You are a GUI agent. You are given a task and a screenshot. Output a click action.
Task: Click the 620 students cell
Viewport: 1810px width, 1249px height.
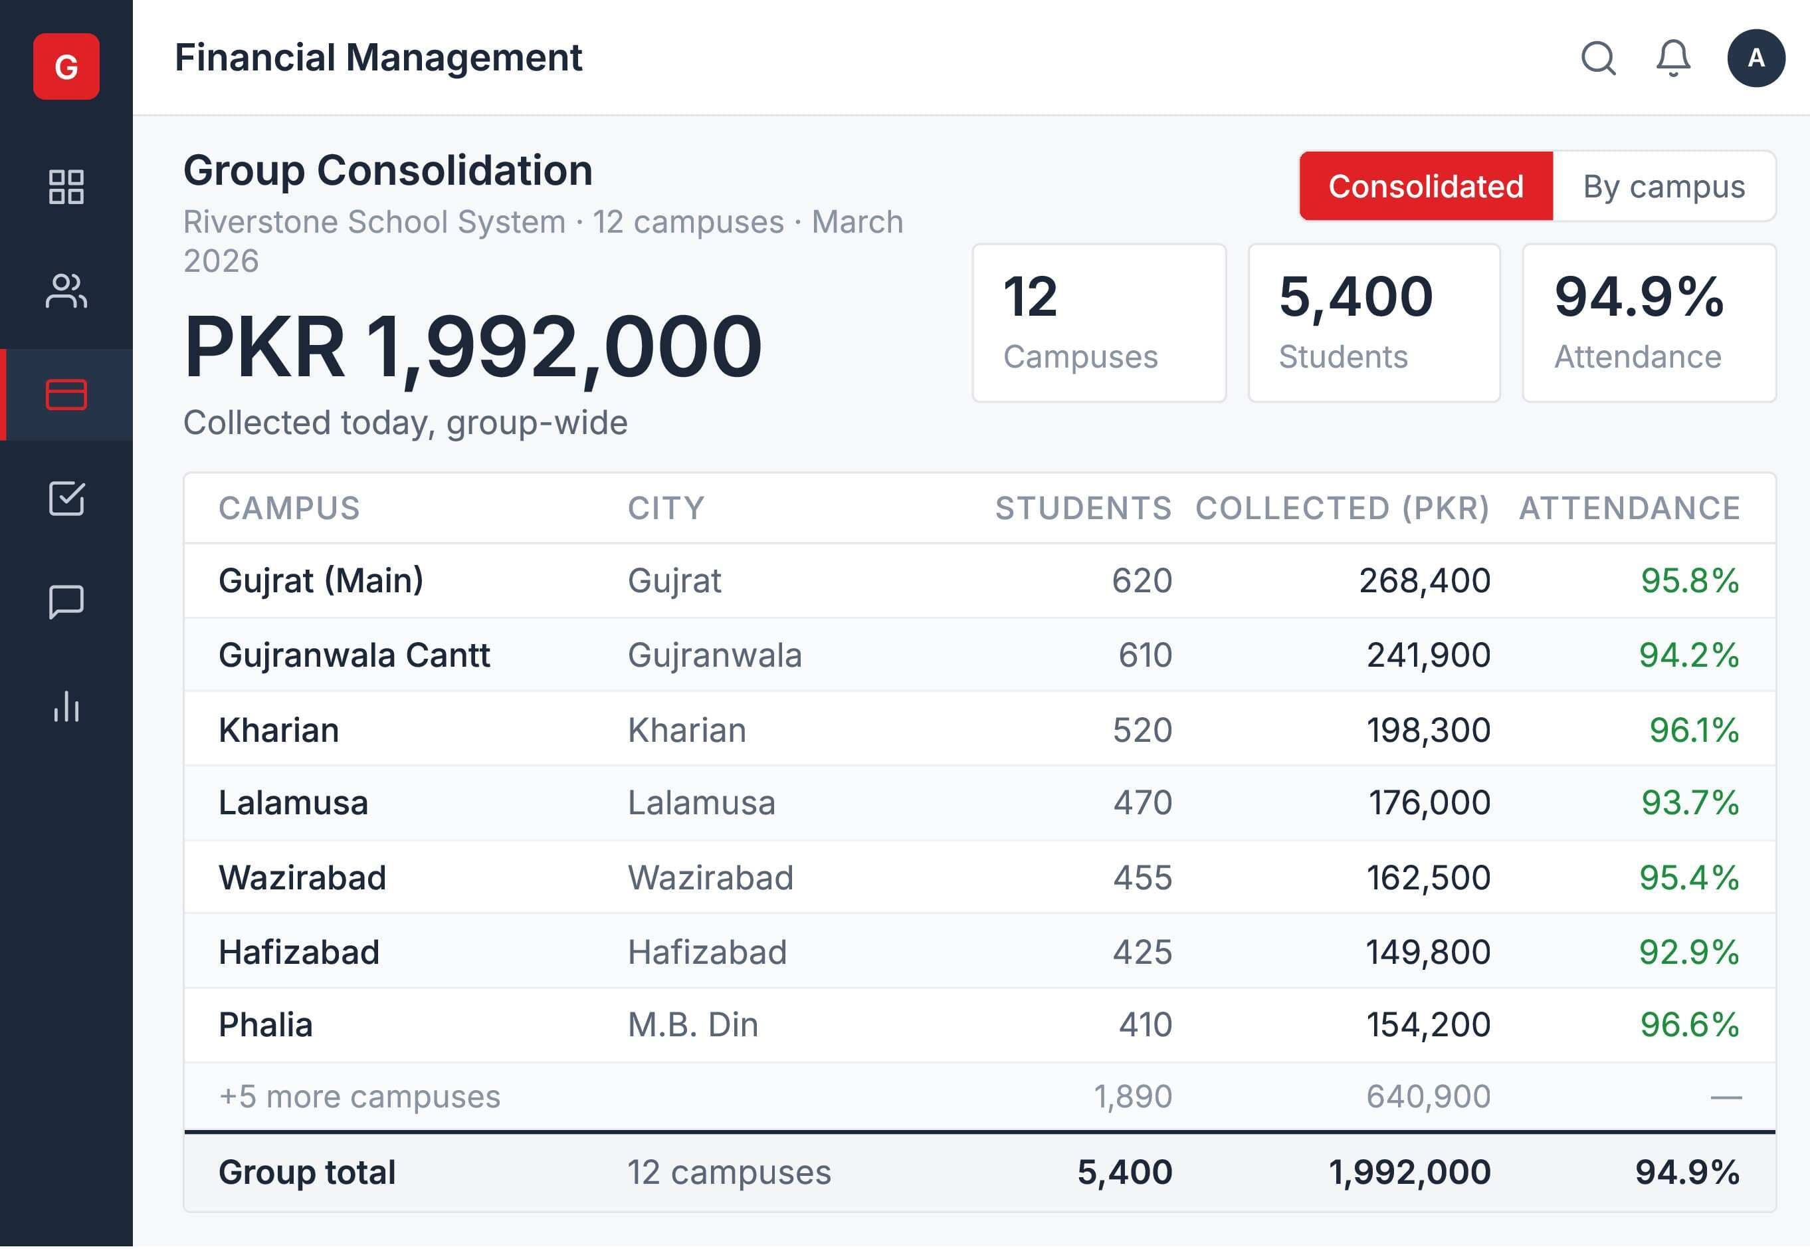(1142, 581)
